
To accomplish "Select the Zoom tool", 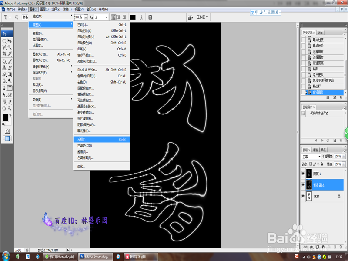I will pos(10,108).
